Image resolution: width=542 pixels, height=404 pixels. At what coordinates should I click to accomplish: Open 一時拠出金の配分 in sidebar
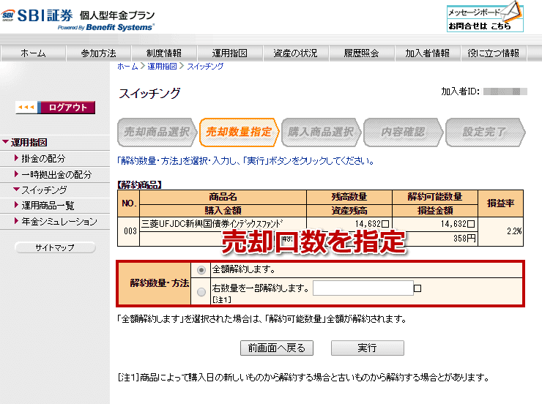coord(56,174)
